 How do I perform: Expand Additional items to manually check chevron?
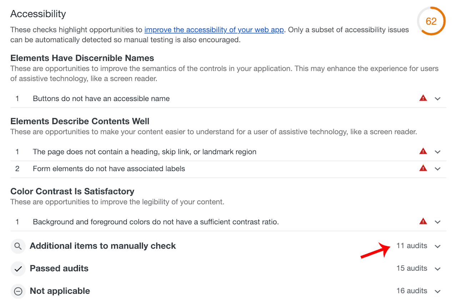[x=438, y=246]
